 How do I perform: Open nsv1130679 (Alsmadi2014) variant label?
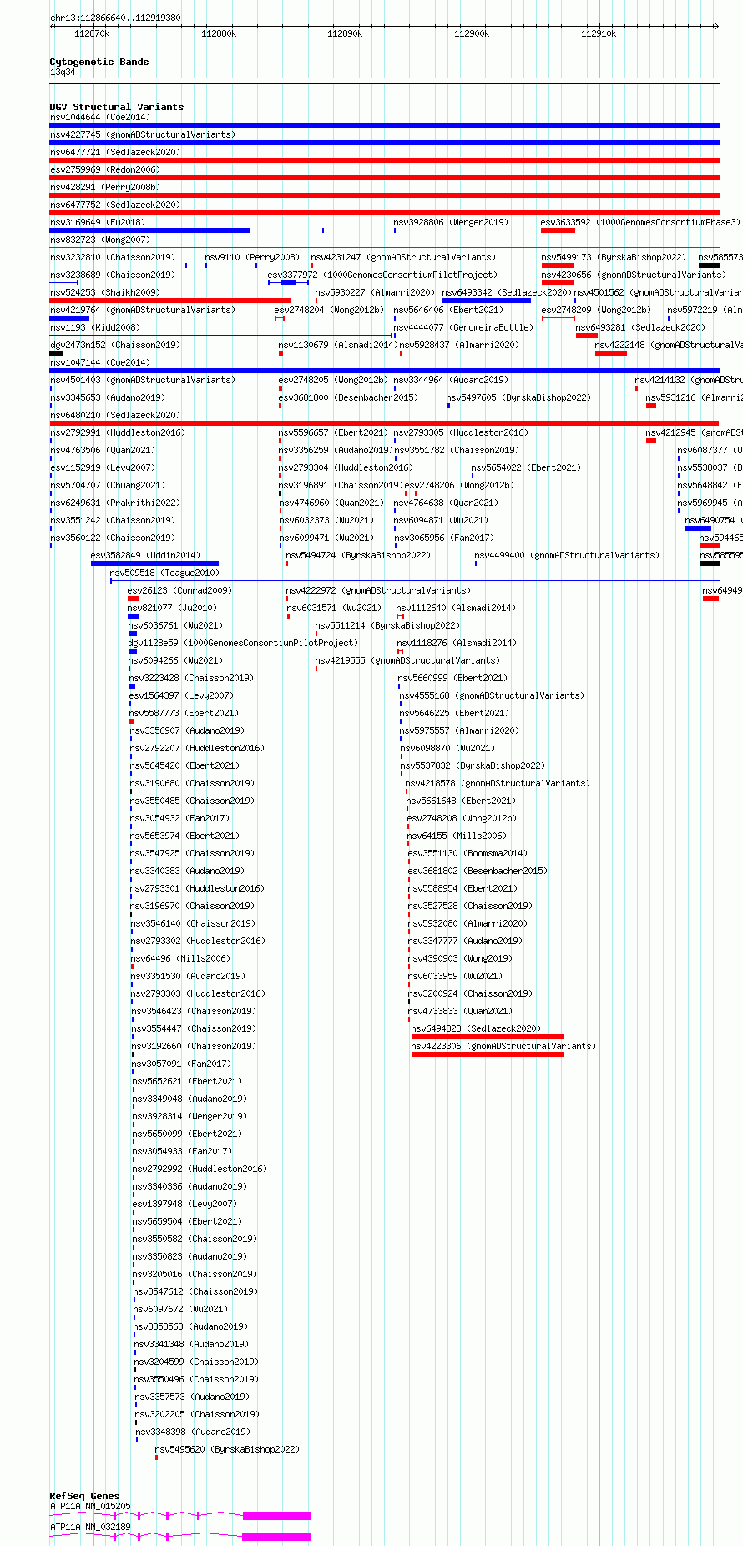click(338, 345)
